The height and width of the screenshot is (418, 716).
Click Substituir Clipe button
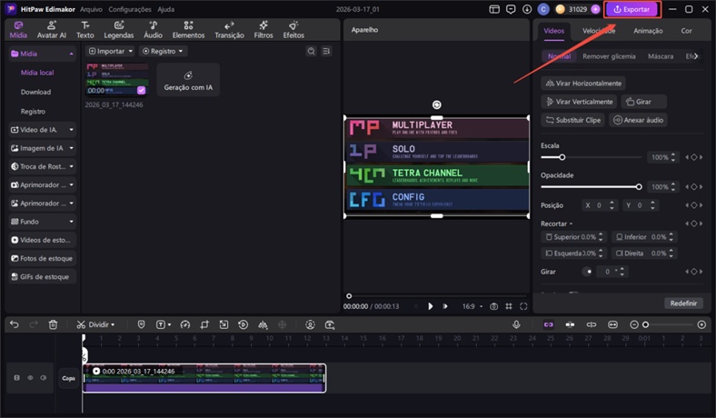[x=573, y=120]
